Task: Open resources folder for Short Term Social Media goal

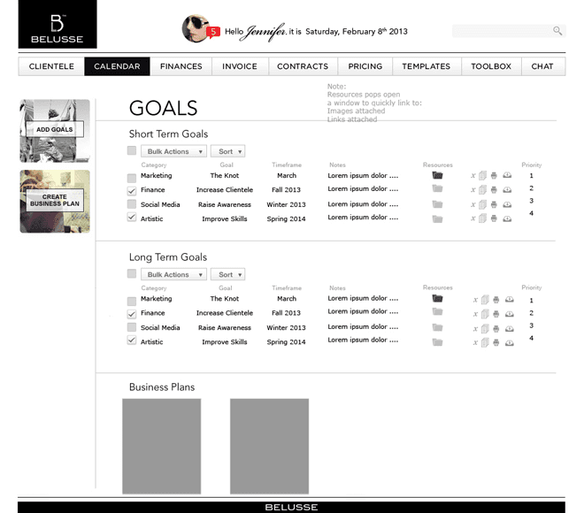Action: [x=437, y=204]
